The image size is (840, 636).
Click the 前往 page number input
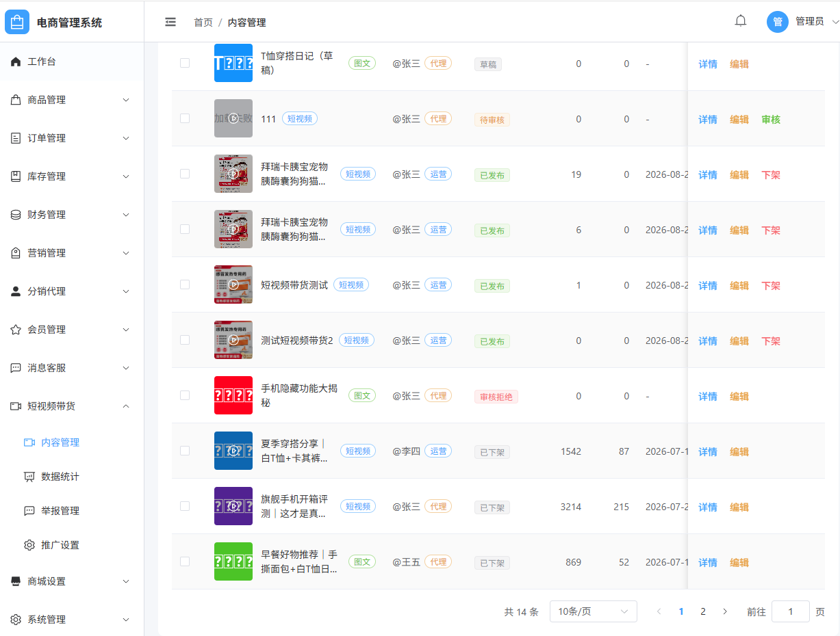coord(791,611)
